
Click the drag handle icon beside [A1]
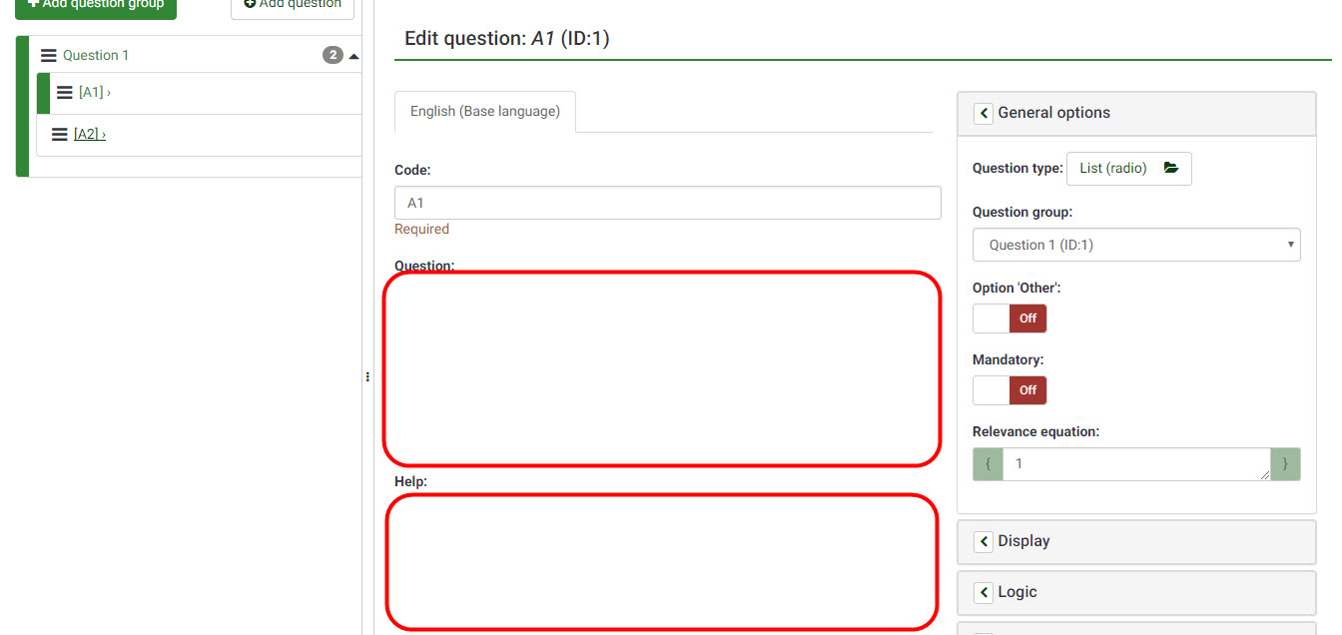tap(64, 92)
